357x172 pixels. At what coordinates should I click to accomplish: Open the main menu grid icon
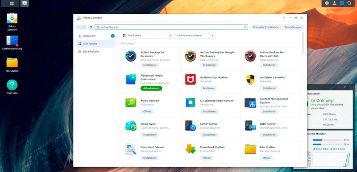(12, 3)
